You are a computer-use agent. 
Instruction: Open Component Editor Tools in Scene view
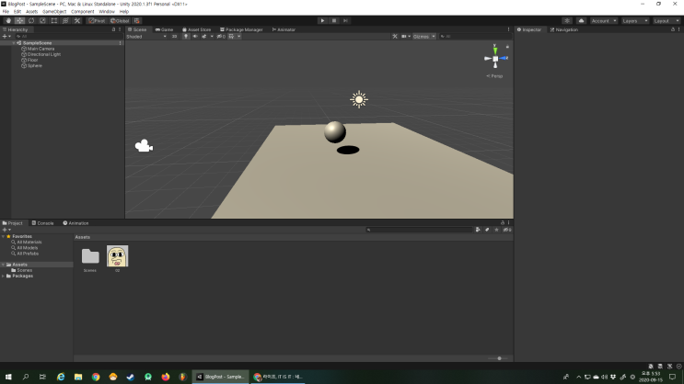[395, 37]
